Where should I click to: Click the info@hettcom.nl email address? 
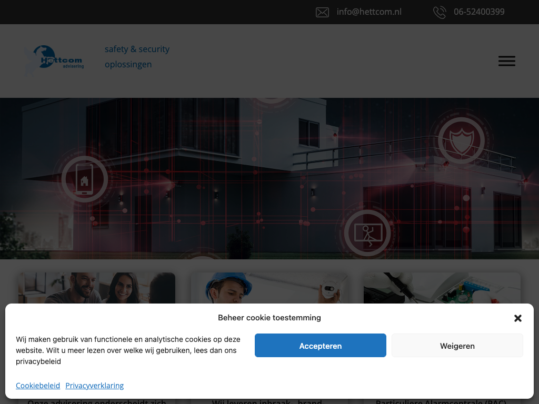[369, 12]
